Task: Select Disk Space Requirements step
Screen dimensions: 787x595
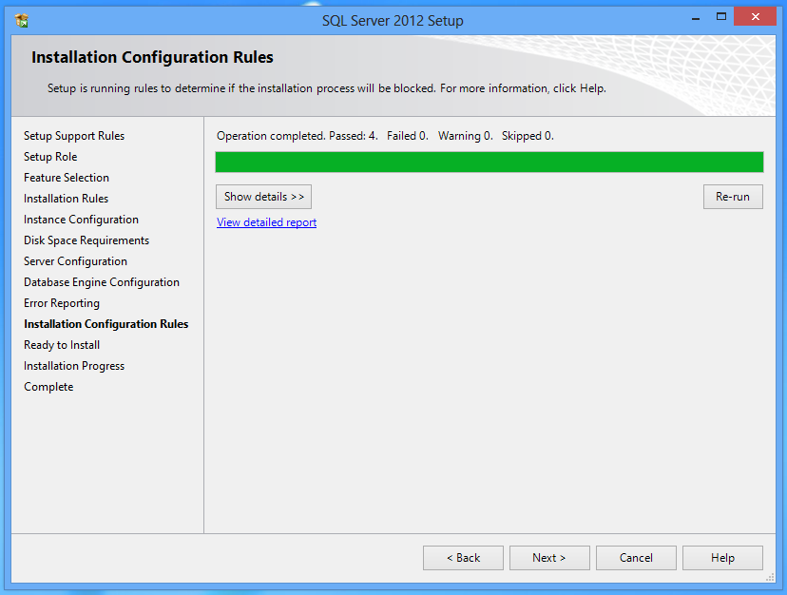Action: pyautogui.click(x=86, y=240)
